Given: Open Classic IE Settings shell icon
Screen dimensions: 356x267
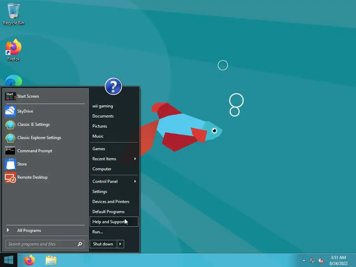Looking at the screenshot, I should 10,124.
